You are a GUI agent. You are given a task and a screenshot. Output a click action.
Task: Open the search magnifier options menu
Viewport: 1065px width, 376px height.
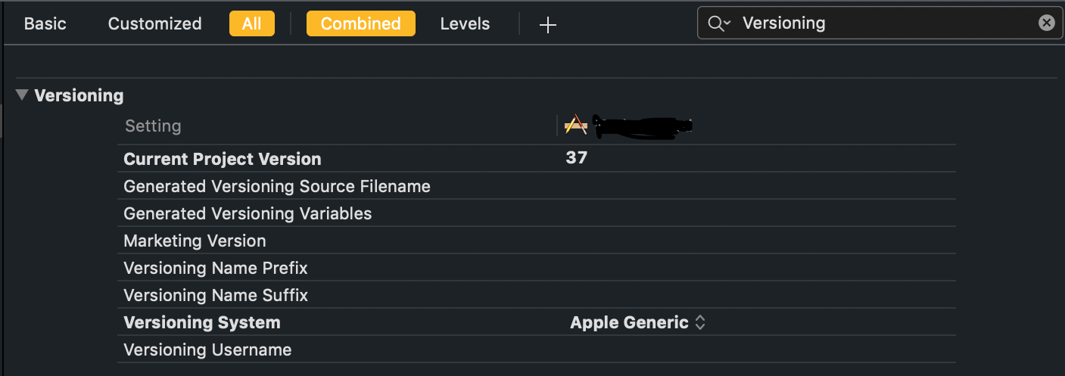coord(718,23)
